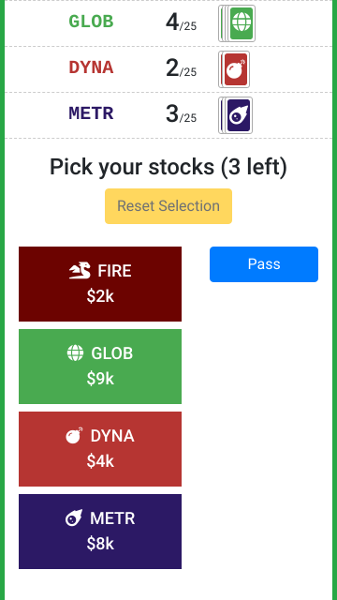Click the dragon icon on the FIRE button
337x600 pixels.
coord(80,271)
